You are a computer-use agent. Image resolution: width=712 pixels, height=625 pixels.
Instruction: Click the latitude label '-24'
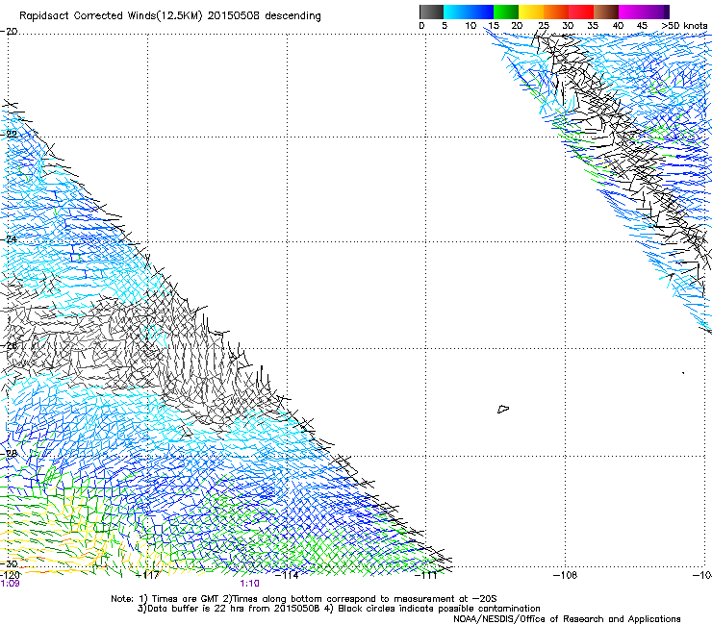(10, 238)
